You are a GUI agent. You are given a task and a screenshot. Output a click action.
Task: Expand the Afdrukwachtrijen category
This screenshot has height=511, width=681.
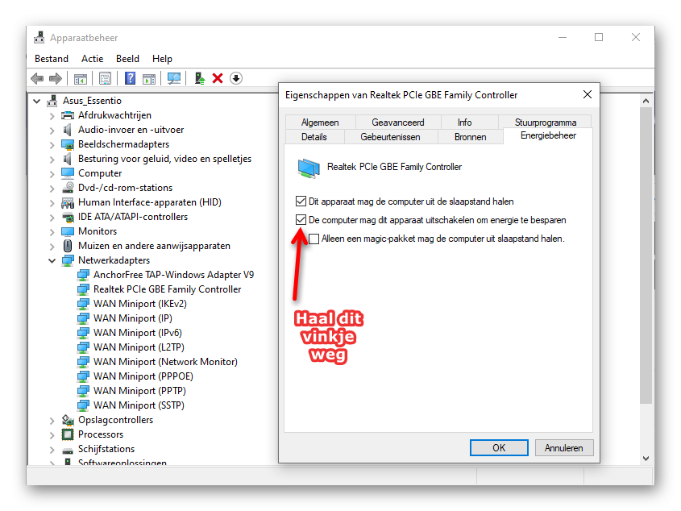[52, 116]
